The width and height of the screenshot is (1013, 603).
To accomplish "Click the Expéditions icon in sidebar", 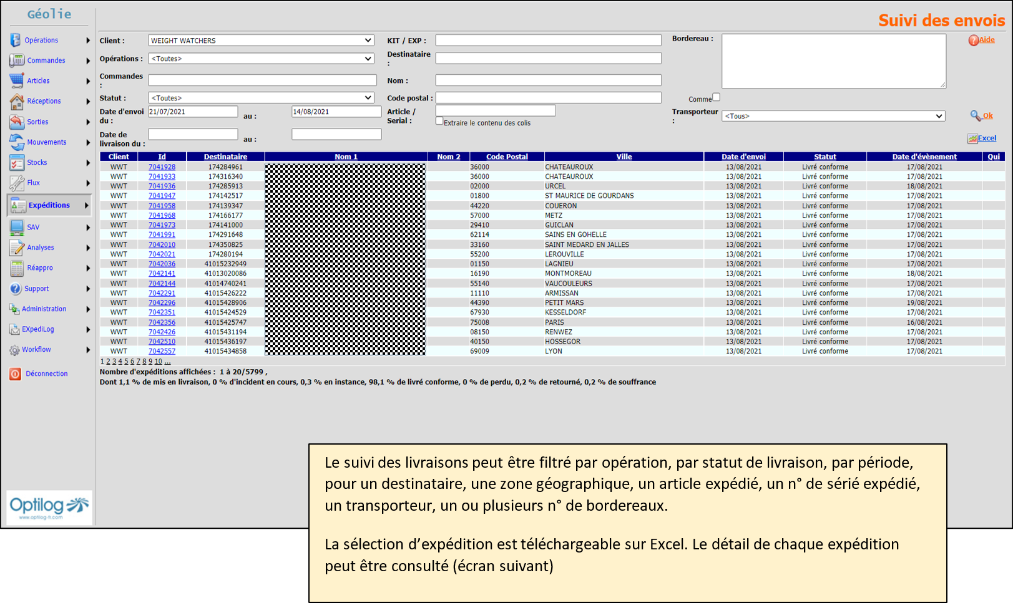I will click(18, 205).
